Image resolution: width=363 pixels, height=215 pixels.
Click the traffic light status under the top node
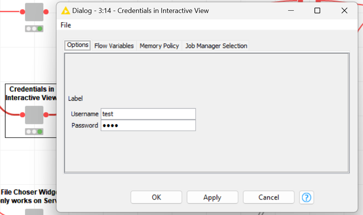coord(34,29)
